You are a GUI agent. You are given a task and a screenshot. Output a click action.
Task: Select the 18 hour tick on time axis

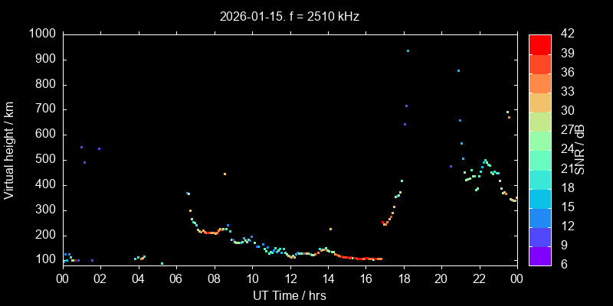[403, 279]
